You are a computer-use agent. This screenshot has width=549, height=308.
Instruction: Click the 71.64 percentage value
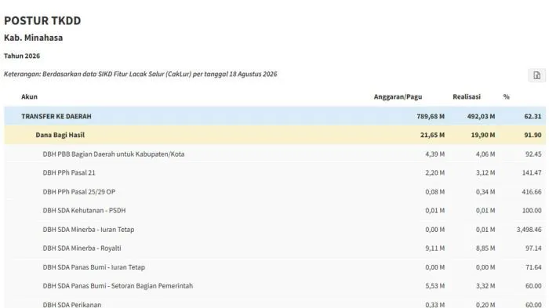pos(533,267)
